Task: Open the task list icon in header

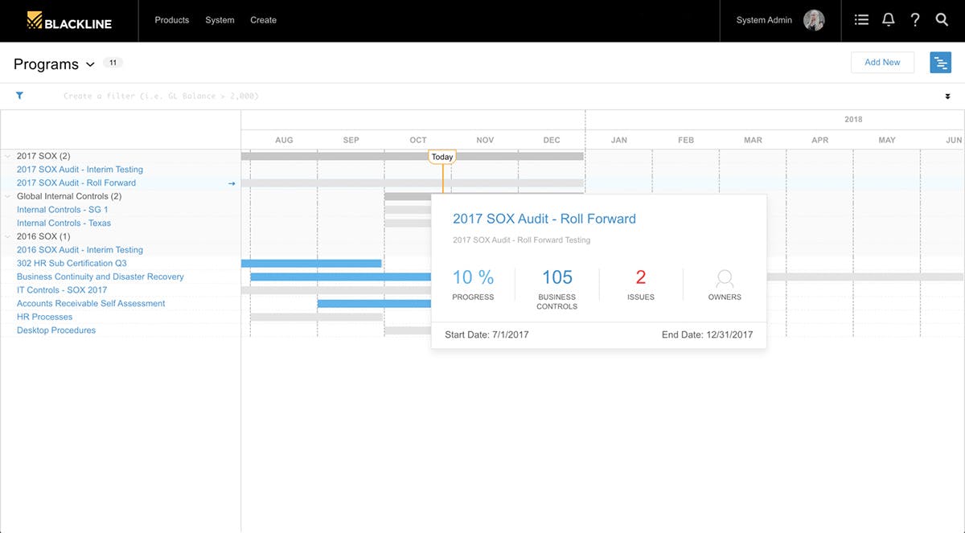Action: coord(861,20)
